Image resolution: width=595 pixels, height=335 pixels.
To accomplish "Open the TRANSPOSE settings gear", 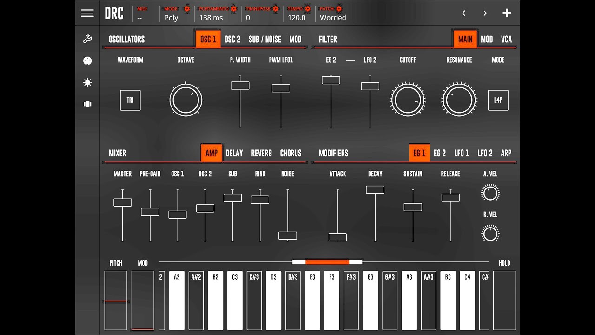I will click(275, 8).
